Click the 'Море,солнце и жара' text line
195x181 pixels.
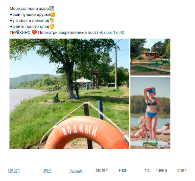[x=29, y=9]
